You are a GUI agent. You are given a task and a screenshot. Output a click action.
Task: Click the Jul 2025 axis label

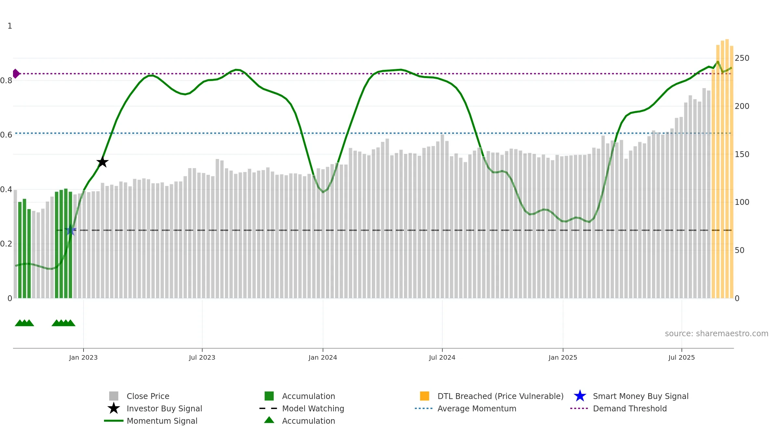tap(682, 357)
